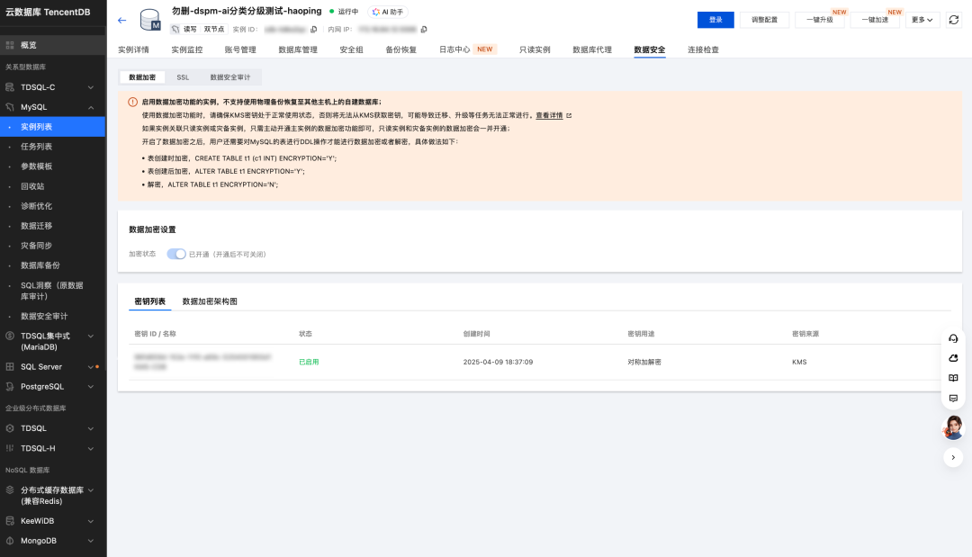Viewport: 972px width, 557px height.
Task: Click the assistant avatar picture
Action: 953,428
